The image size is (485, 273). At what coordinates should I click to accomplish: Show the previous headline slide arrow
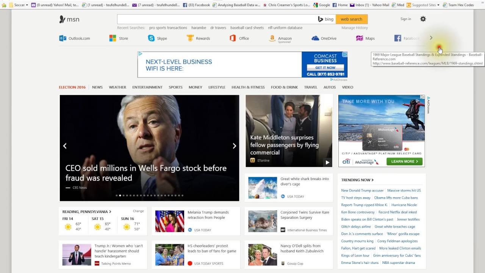(x=65, y=146)
